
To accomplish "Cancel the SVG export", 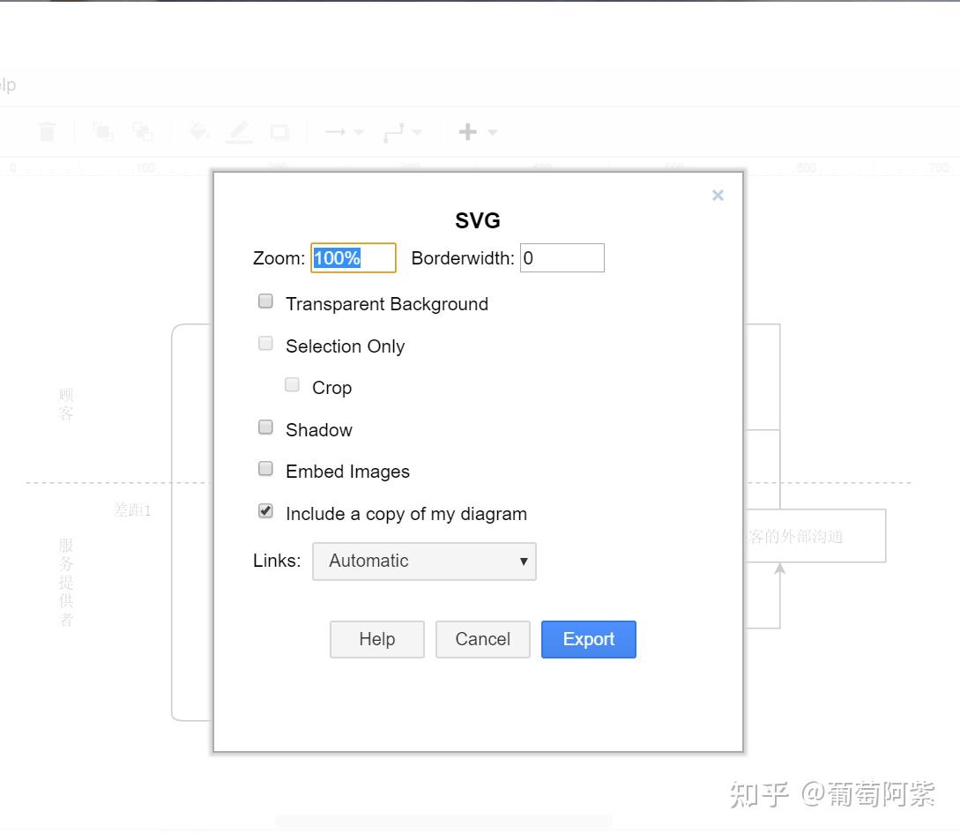I will [x=482, y=639].
